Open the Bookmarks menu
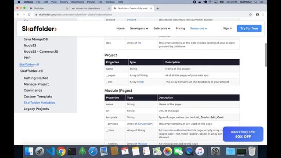The image size is (281, 158). [77, 2]
